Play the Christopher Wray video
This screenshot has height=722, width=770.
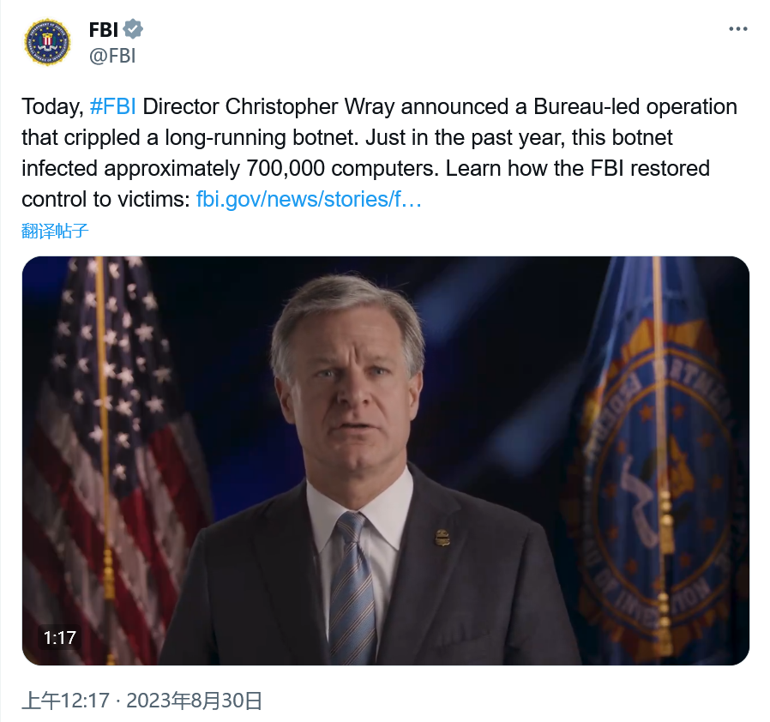(385, 460)
